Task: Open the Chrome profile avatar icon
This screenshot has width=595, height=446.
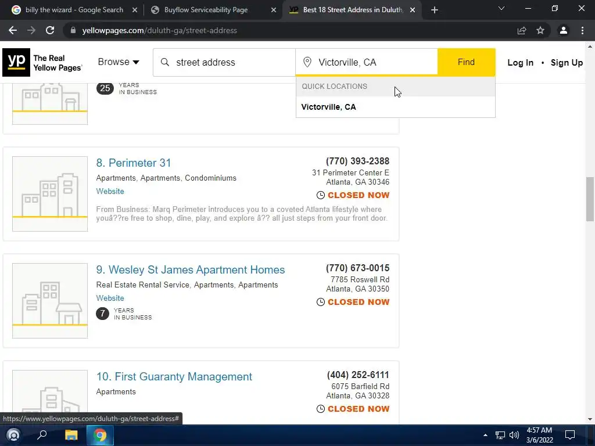Action: click(x=564, y=30)
